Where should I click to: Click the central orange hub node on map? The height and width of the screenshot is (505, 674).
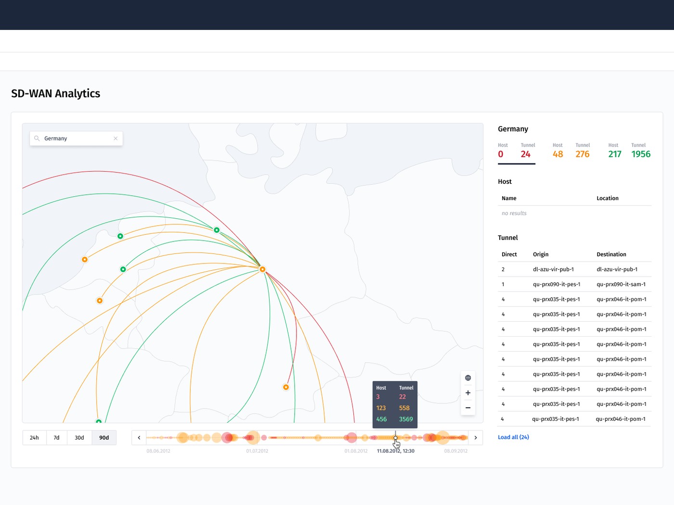262,269
